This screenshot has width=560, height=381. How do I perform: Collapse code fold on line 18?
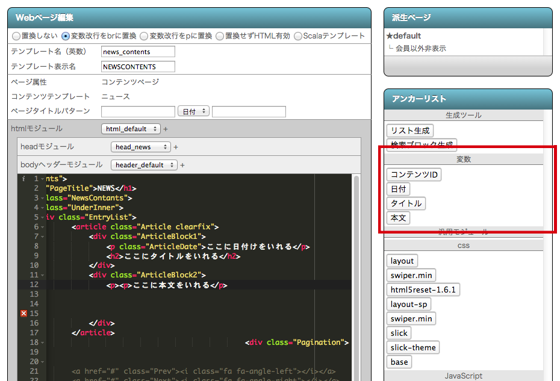(43, 343)
